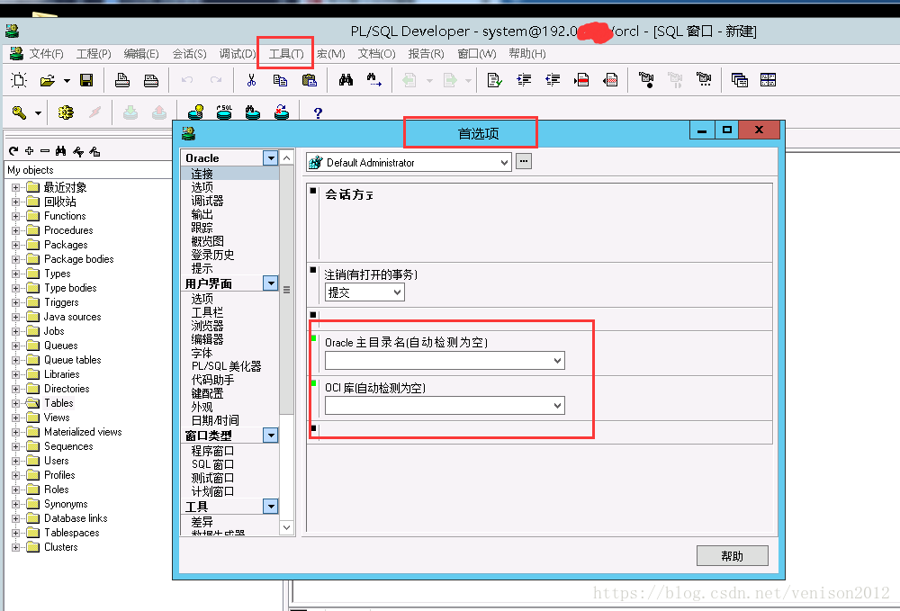Select the Views folder in object tree
This screenshot has width=900, height=611.
point(57,418)
